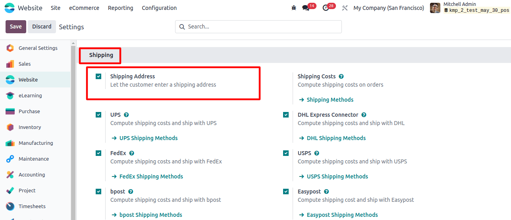This screenshot has width=511, height=220.
Task: Toggle the DHL Express Connector checkbox
Action: coord(286,115)
